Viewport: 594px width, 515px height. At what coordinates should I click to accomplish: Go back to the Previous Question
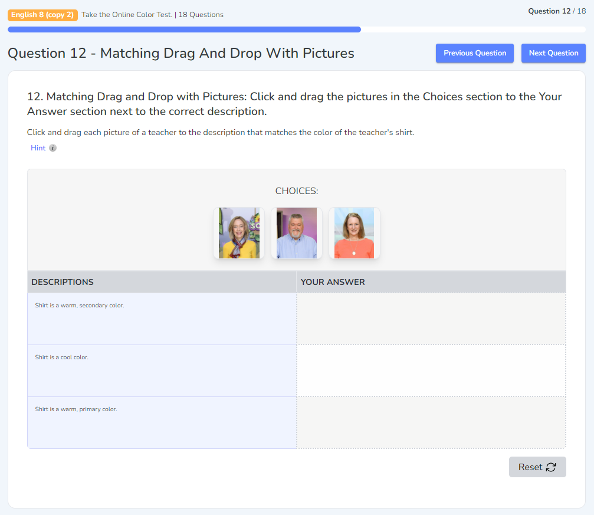point(475,53)
